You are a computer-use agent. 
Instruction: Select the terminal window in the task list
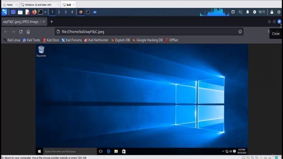coord(88,12)
